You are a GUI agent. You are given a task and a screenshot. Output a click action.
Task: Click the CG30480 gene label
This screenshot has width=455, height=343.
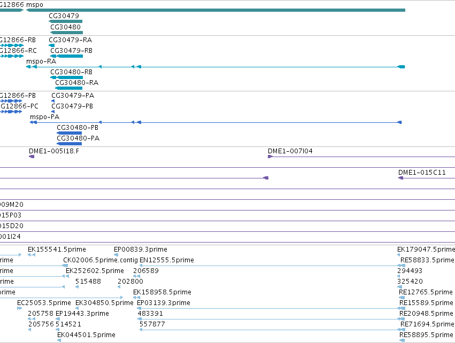point(65,27)
